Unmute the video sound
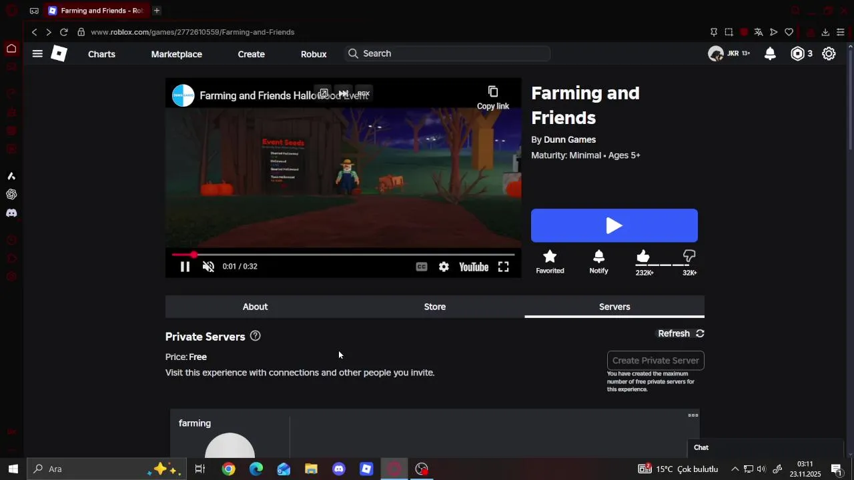 point(208,267)
